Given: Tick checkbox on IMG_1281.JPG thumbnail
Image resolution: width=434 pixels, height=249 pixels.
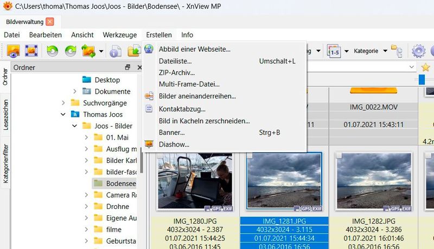Looking at the screenshot, I should point(250,156).
